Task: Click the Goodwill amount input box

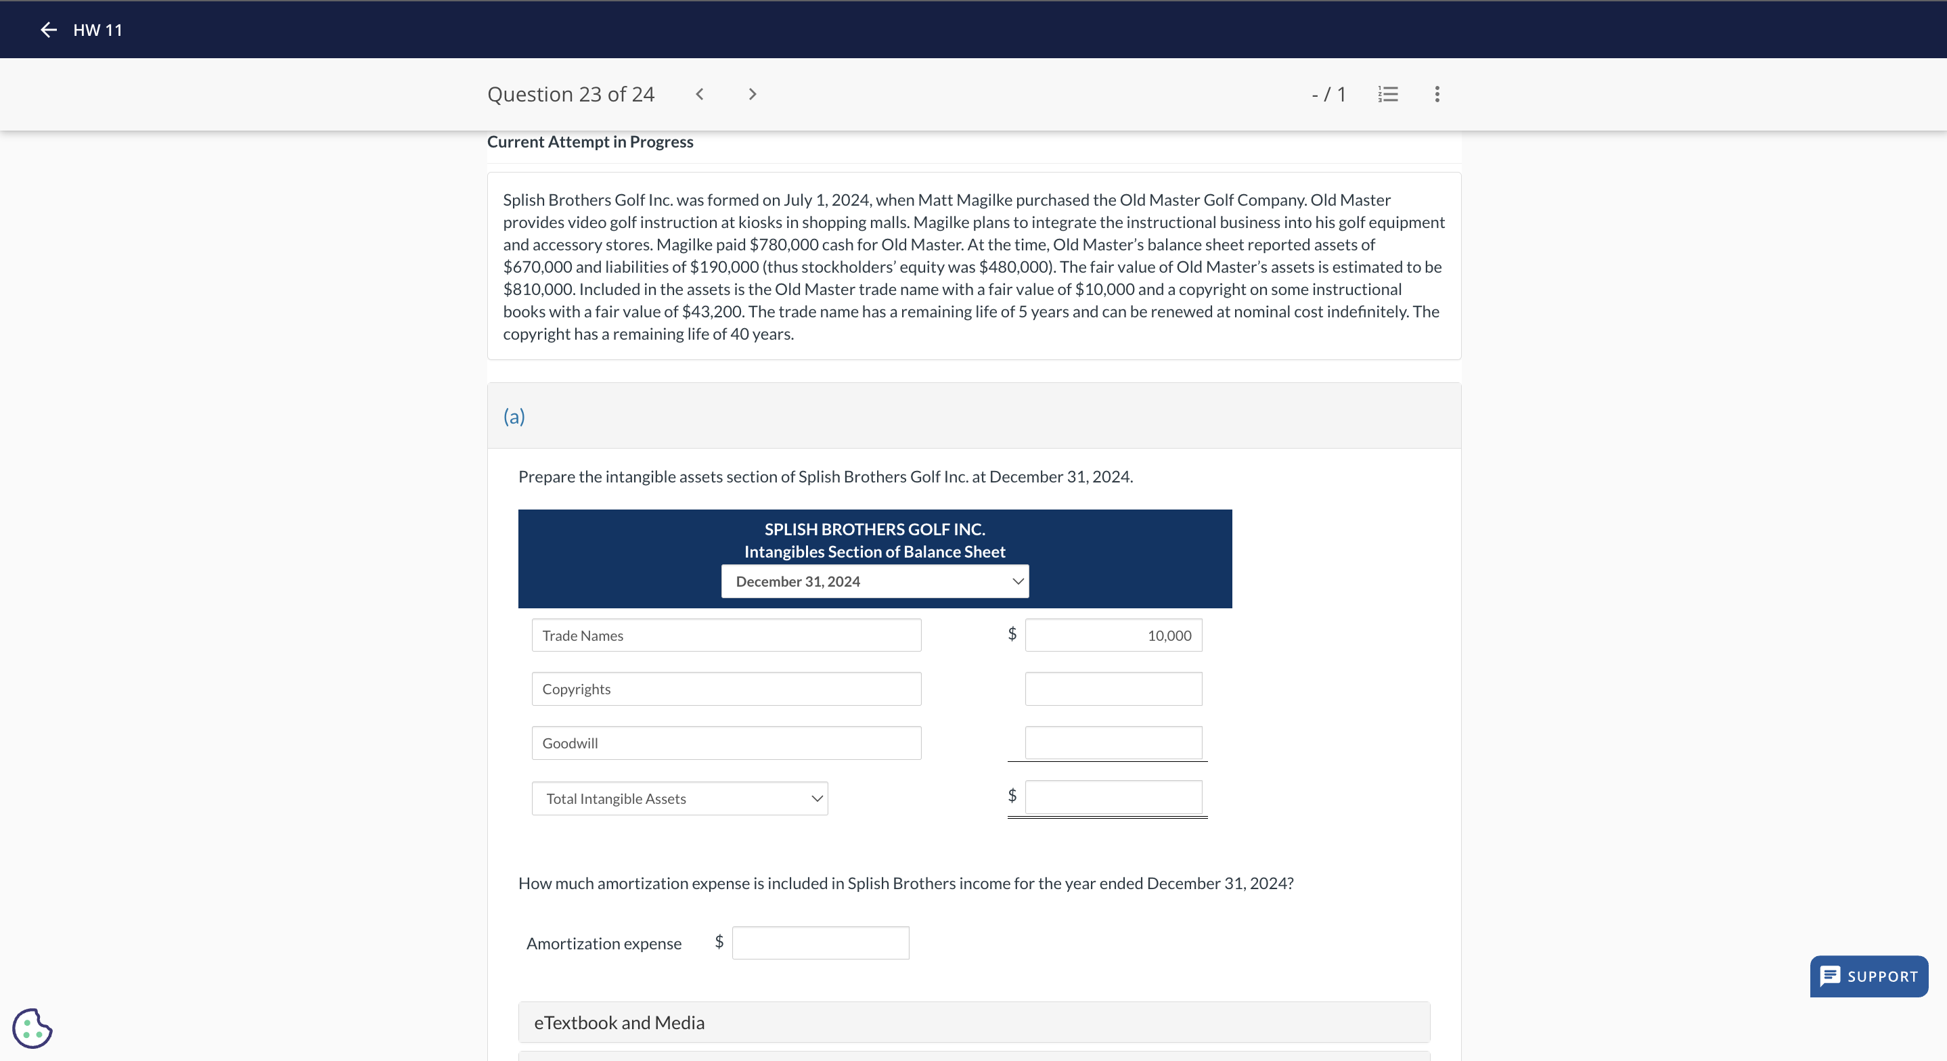Action: tap(1113, 743)
